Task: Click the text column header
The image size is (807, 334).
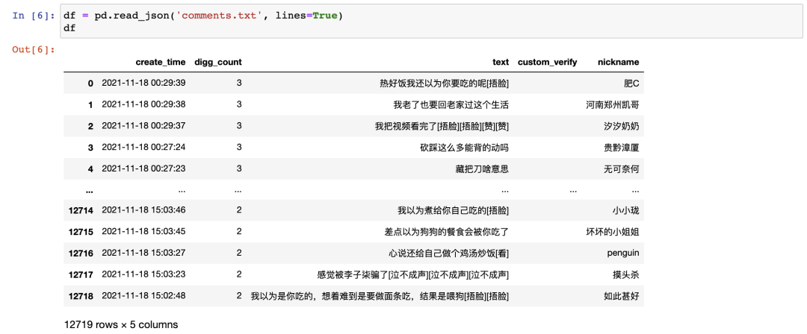Action: point(500,62)
